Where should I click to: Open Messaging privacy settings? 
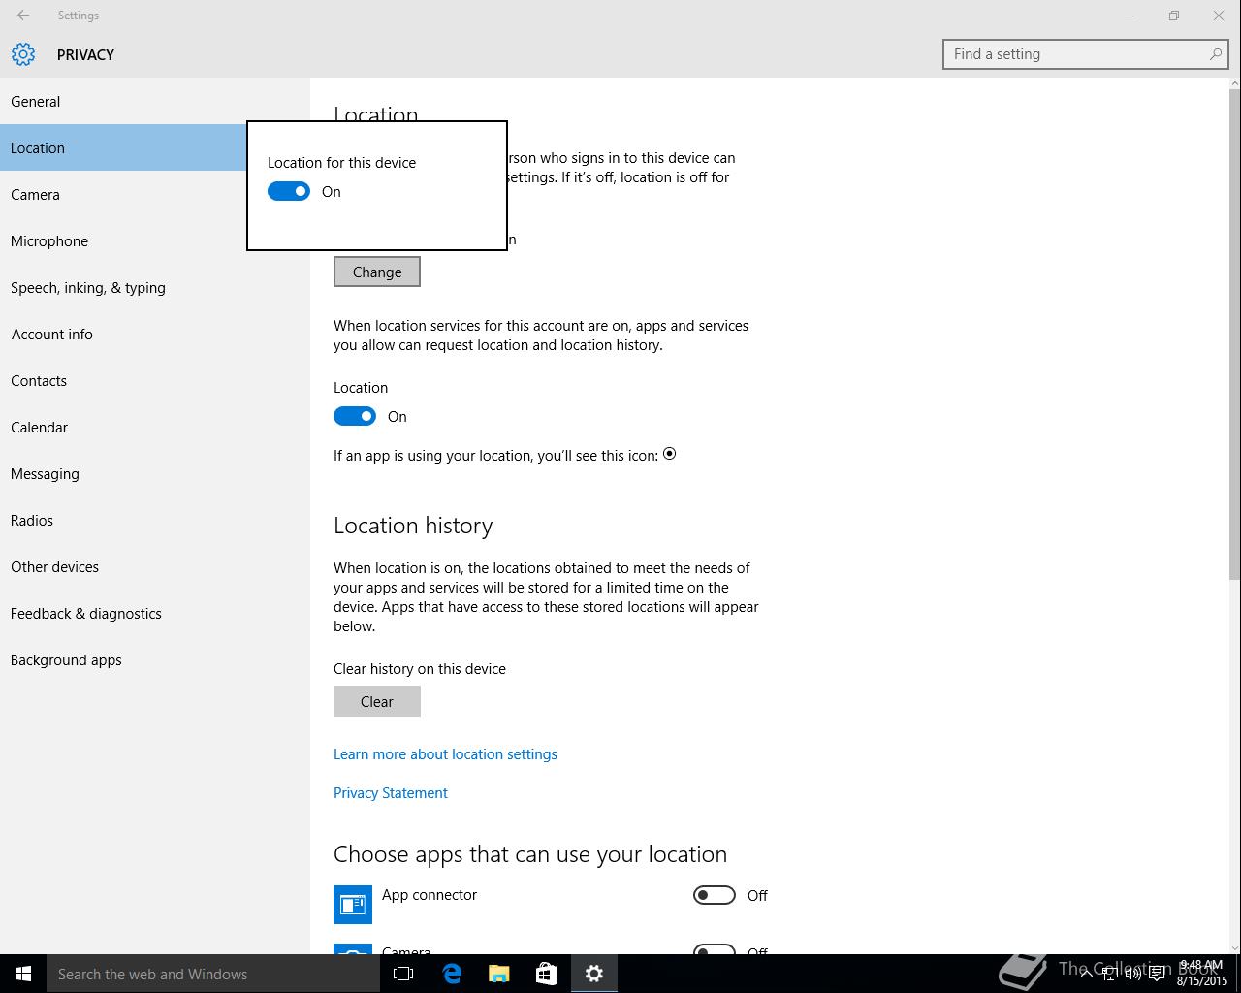[155, 473]
